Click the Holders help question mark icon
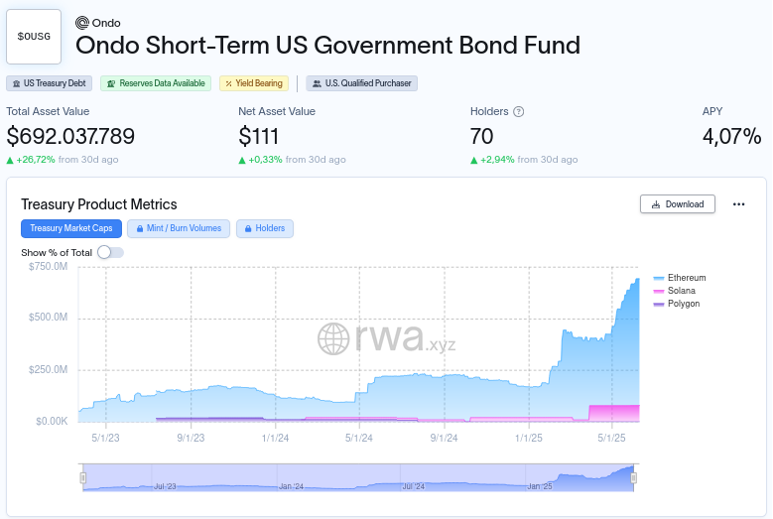The height and width of the screenshot is (519, 773). (518, 112)
